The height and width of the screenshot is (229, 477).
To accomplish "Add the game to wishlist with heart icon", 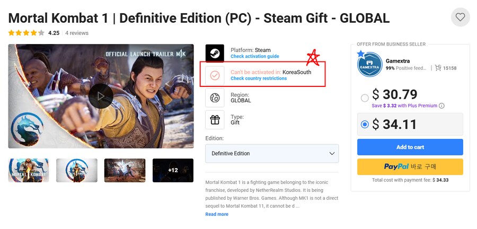I will tap(460, 17).
